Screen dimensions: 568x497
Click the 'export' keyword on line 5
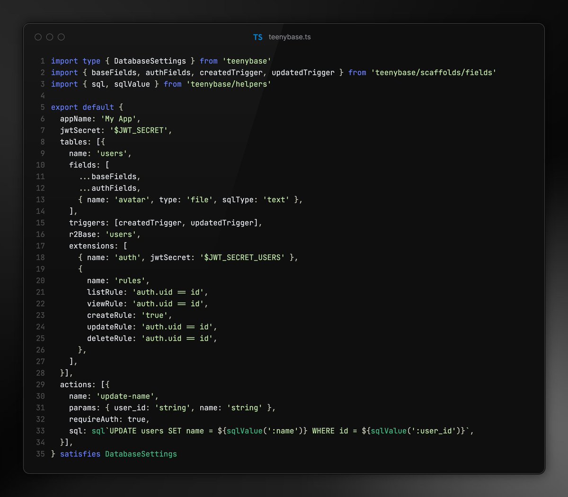[64, 107]
